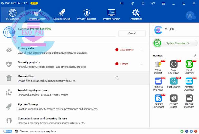Launch the Auto Shutdown utility
Image resolution: width=199 pixels, height=134 pixels.
pyautogui.click(x=174, y=67)
